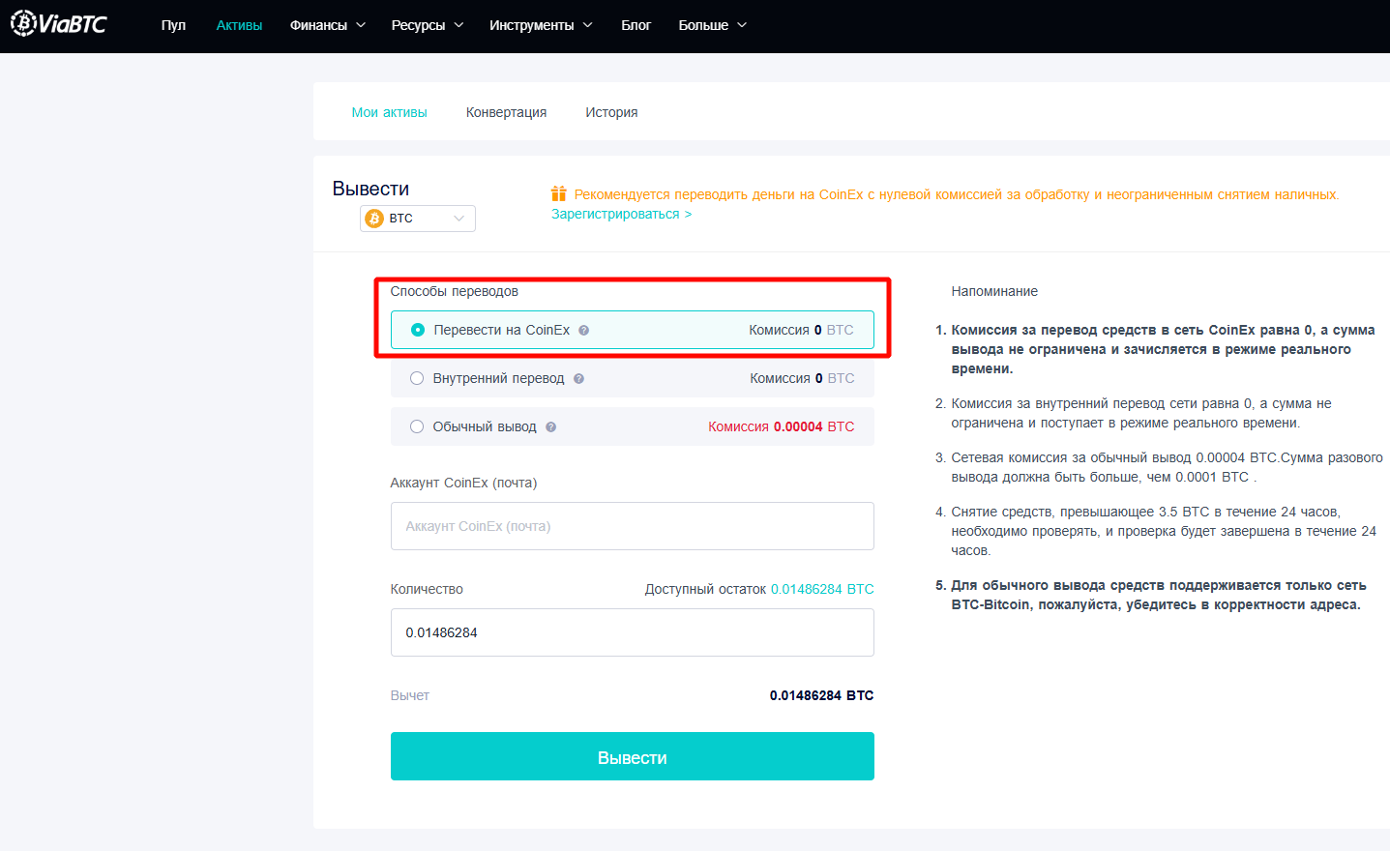The height and width of the screenshot is (851, 1390).
Task: Switch to Конвертация tab
Action: tap(506, 112)
